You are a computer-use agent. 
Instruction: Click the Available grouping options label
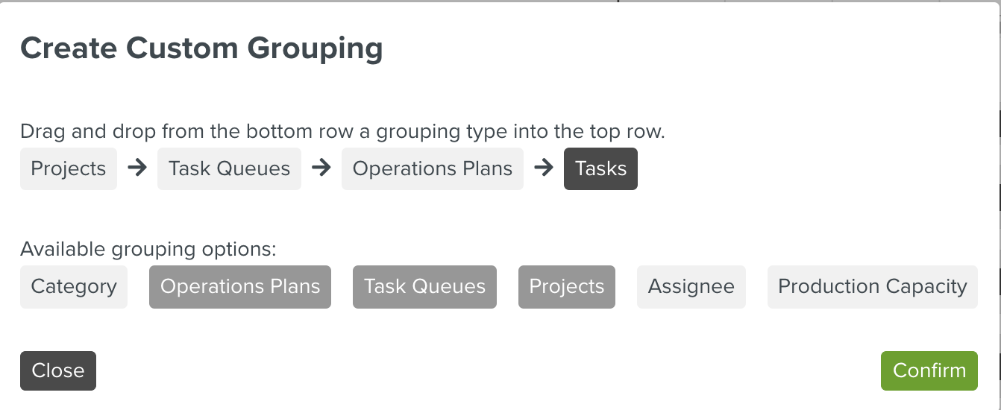click(148, 249)
